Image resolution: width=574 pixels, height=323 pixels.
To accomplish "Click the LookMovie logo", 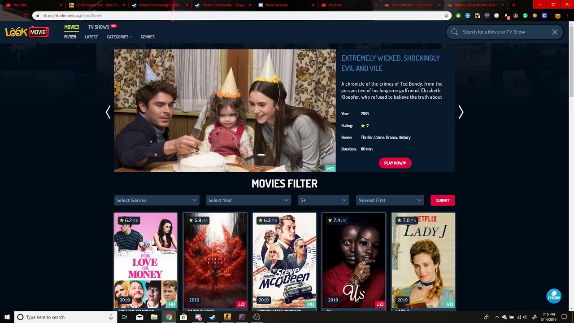I will 27,32.
